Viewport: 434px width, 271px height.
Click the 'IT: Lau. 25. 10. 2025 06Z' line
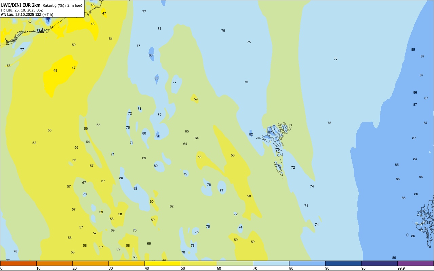[22, 10]
